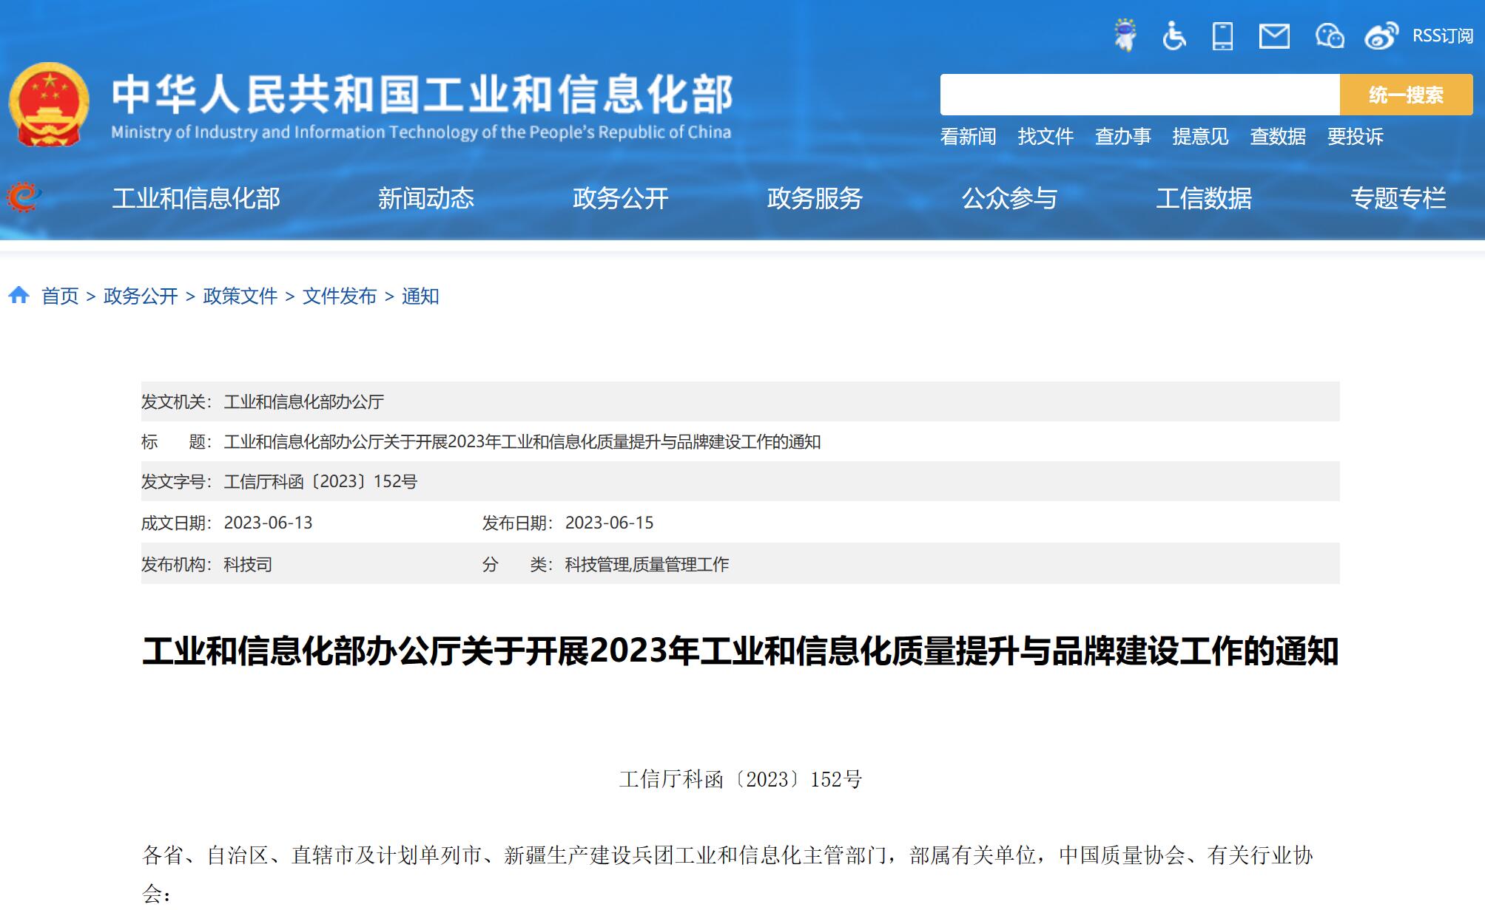1485x910 pixels.
Task: Go to 首页 in the breadcrumb
Action: (60, 296)
